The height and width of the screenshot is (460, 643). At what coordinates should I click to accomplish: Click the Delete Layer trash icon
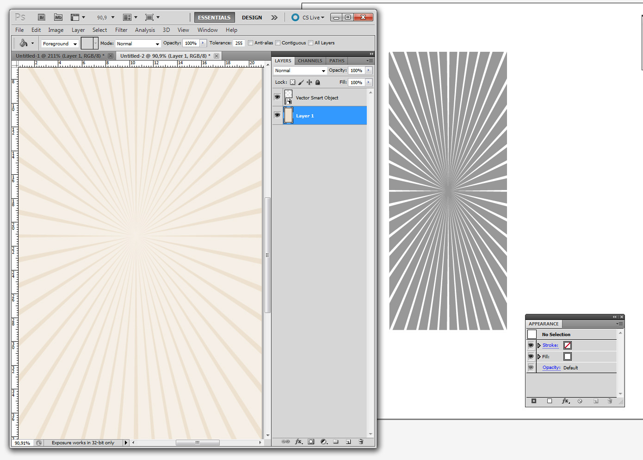tap(360, 442)
